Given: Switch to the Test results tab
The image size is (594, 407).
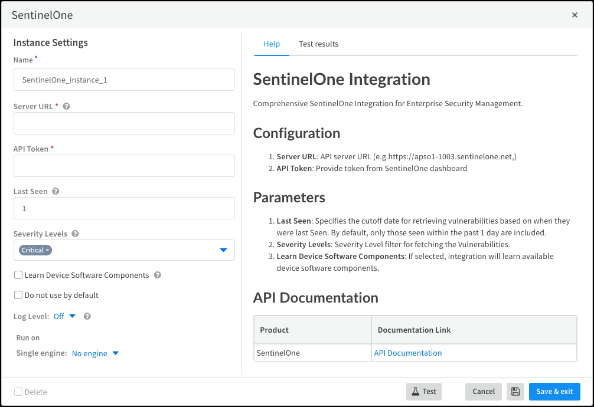Looking at the screenshot, I should [x=318, y=44].
